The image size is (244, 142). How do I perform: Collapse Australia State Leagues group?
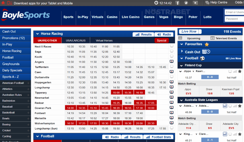[x=181, y=100]
